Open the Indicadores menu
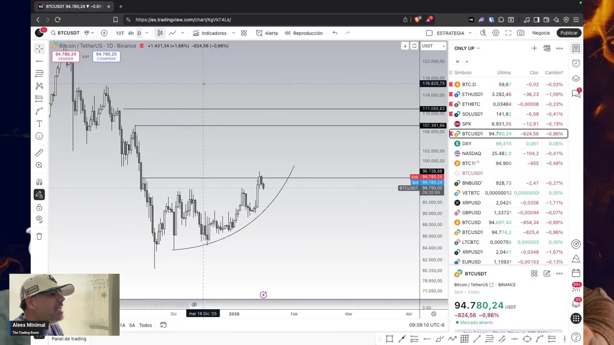 click(x=210, y=33)
